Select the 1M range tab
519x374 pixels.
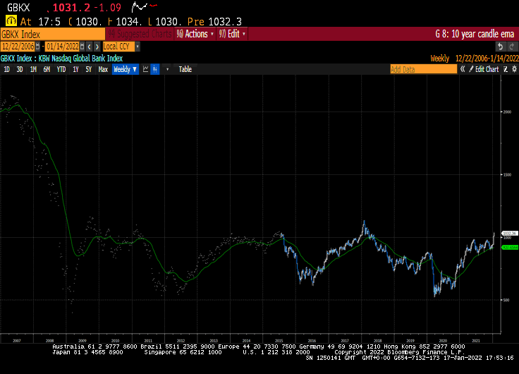[x=33, y=69]
